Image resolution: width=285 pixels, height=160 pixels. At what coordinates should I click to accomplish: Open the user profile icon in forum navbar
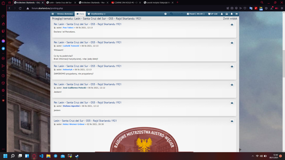(x=222, y=14)
